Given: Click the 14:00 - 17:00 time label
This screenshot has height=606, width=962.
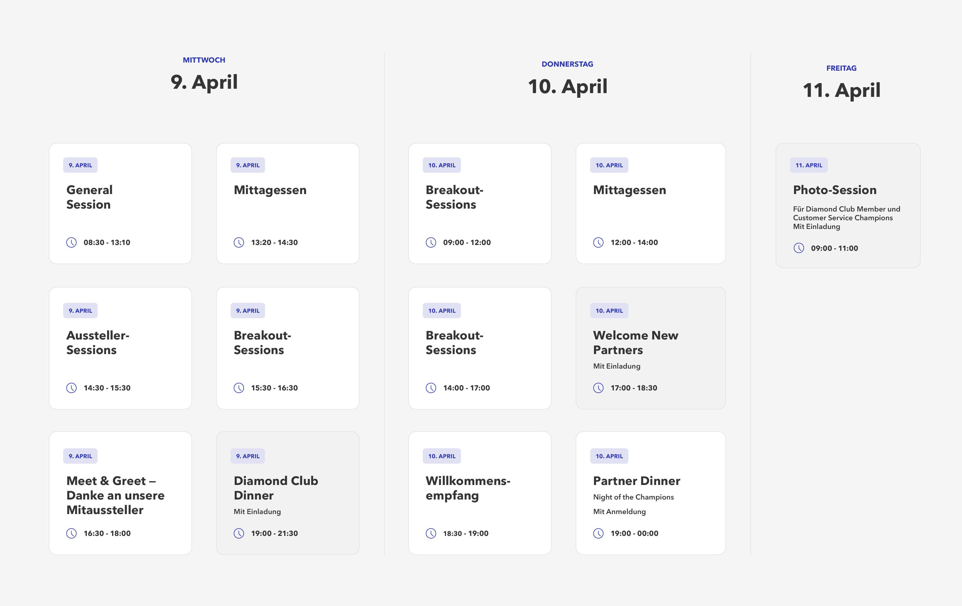Looking at the screenshot, I should pyautogui.click(x=466, y=388).
